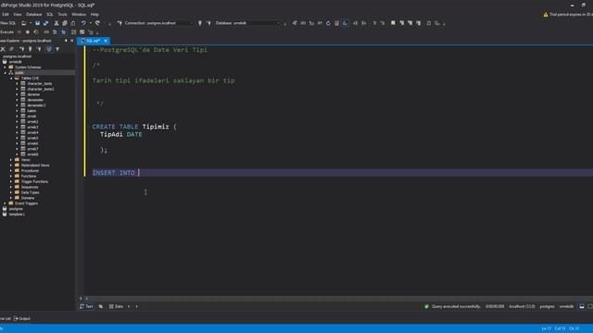Image resolution: width=593 pixels, height=333 pixels.
Task: Click the Execute button
Action: pos(6,32)
